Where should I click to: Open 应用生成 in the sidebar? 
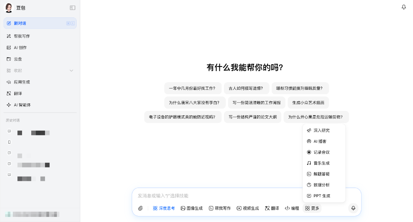(x=22, y=82)
